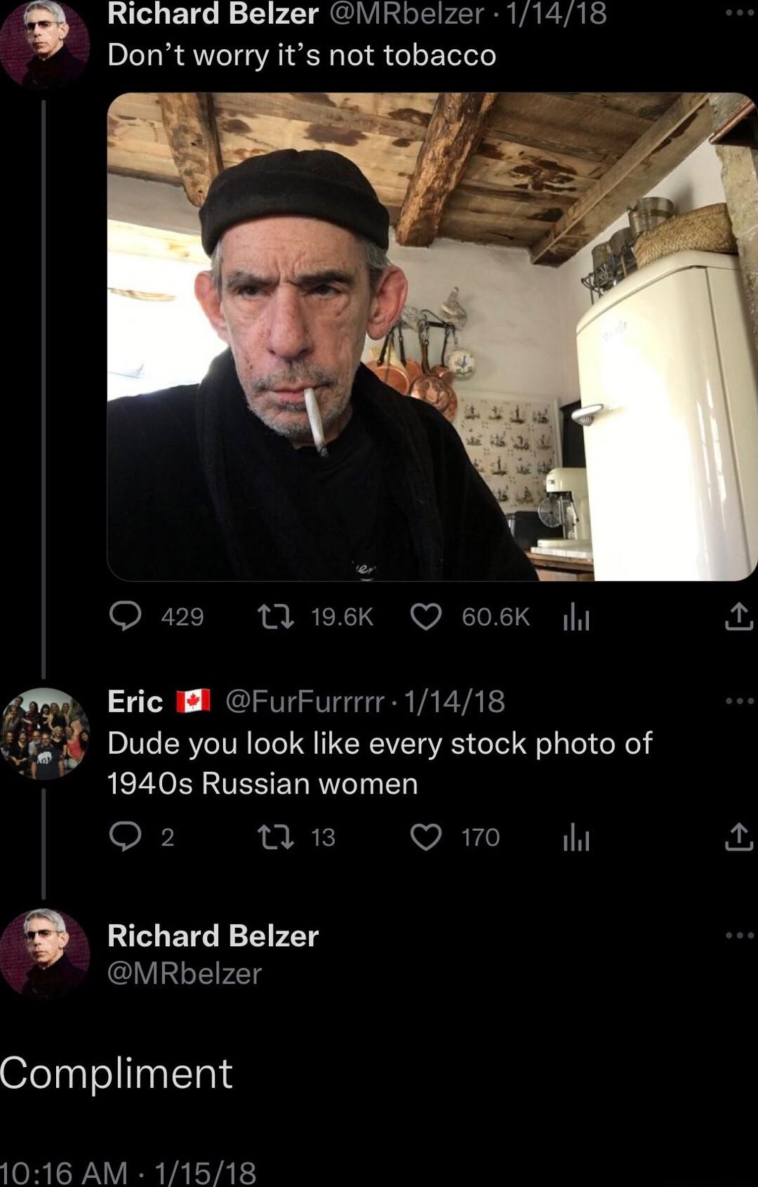The image size is (758, 1187).
Task: View analytics on Richard Belzer's tweet
Action: [x=577, y=617]
